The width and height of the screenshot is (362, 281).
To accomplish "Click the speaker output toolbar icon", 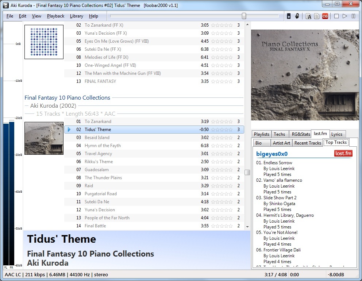I will click(289, 16).
